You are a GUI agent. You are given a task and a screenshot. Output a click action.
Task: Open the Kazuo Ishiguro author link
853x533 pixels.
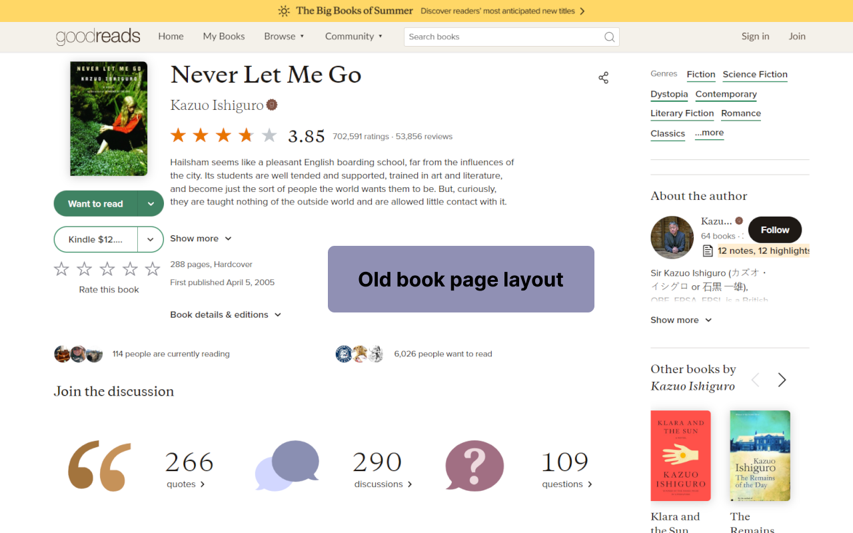point(217,105)
